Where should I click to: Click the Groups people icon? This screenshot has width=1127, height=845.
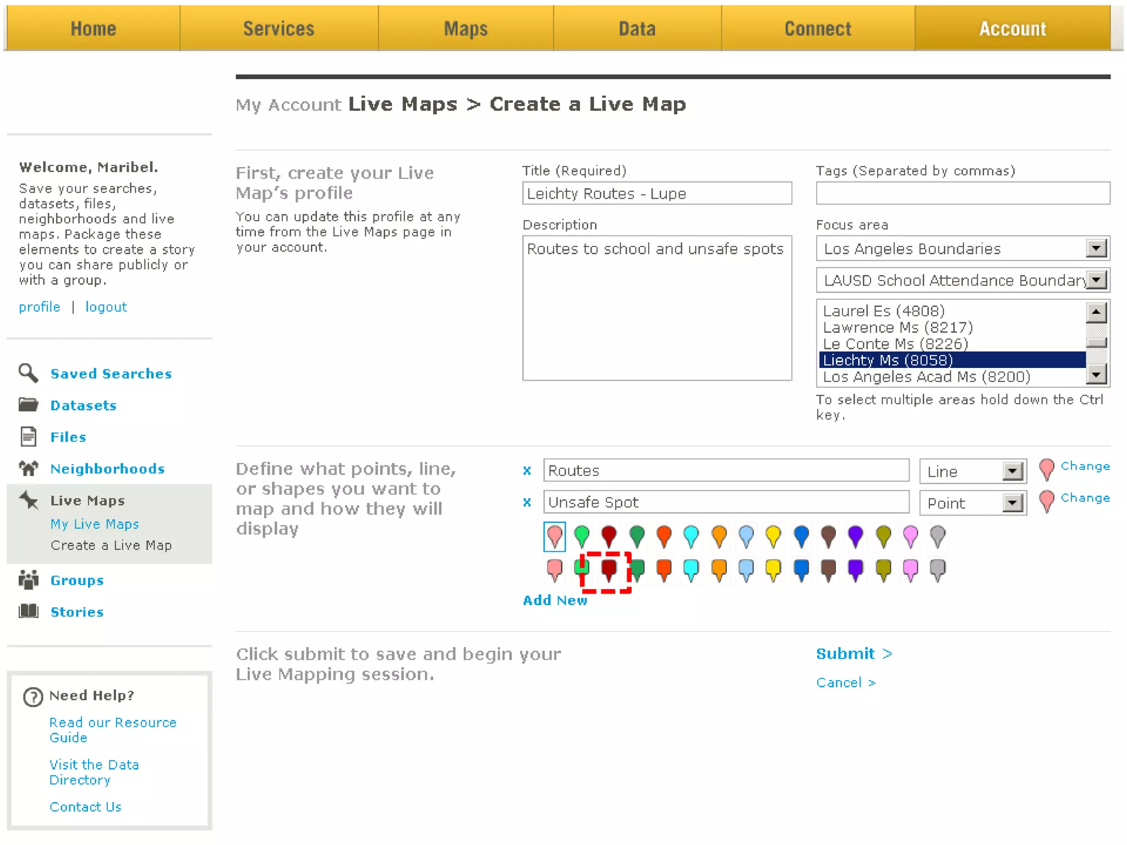[28, 580]
